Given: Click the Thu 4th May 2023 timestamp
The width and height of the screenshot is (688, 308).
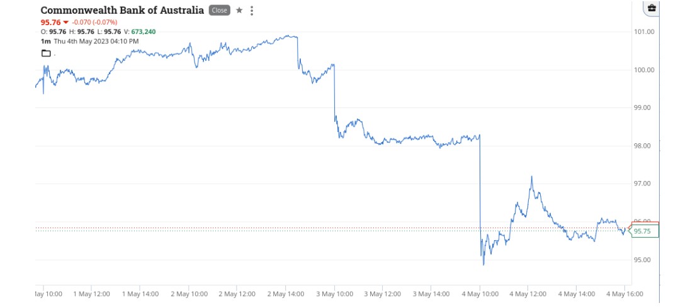Looking at the screenshot, I should click(96, 41).
